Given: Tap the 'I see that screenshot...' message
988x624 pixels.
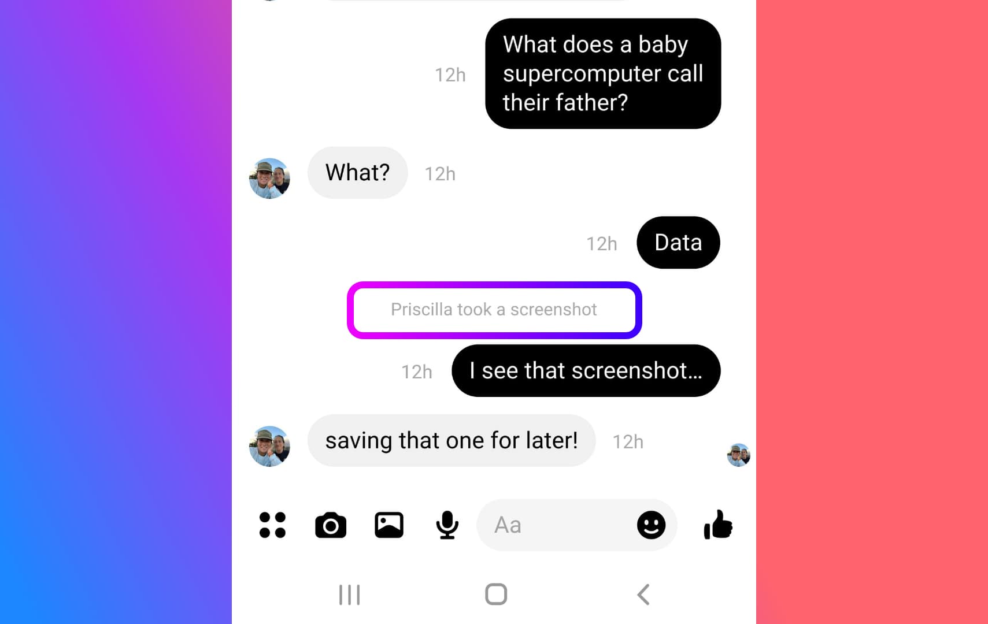Looking at the screenshot, I should coord(586,371).
